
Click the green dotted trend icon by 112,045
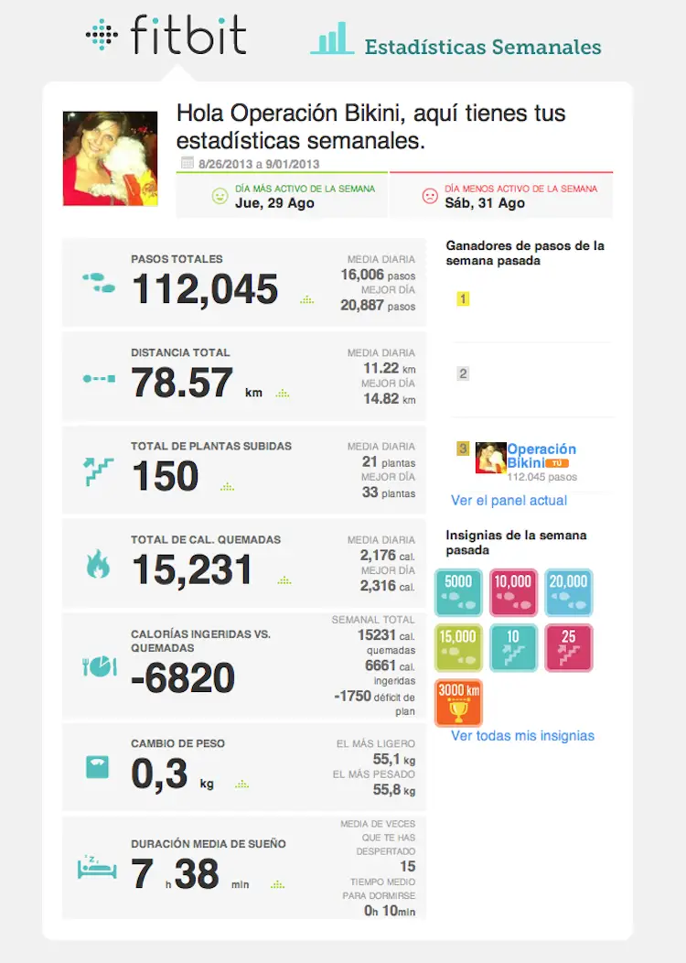[x=307, y=299]
